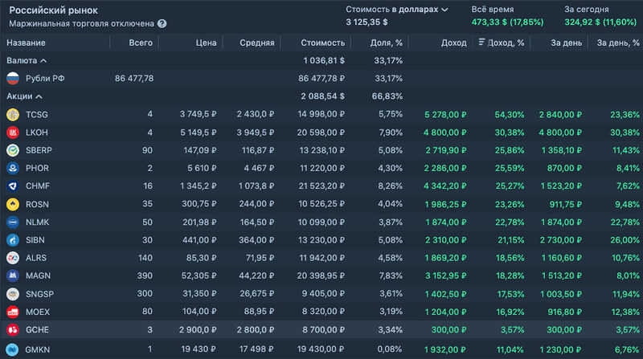
Task: Select the CHMF ticker name
Action: coord(37,186)
